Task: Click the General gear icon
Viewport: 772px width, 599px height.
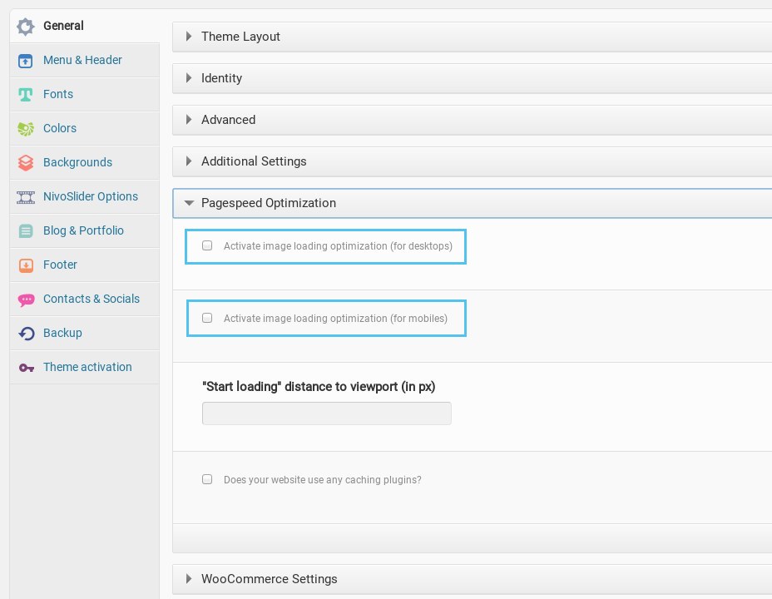Action: pyautogui.click(x=26, y=27)
